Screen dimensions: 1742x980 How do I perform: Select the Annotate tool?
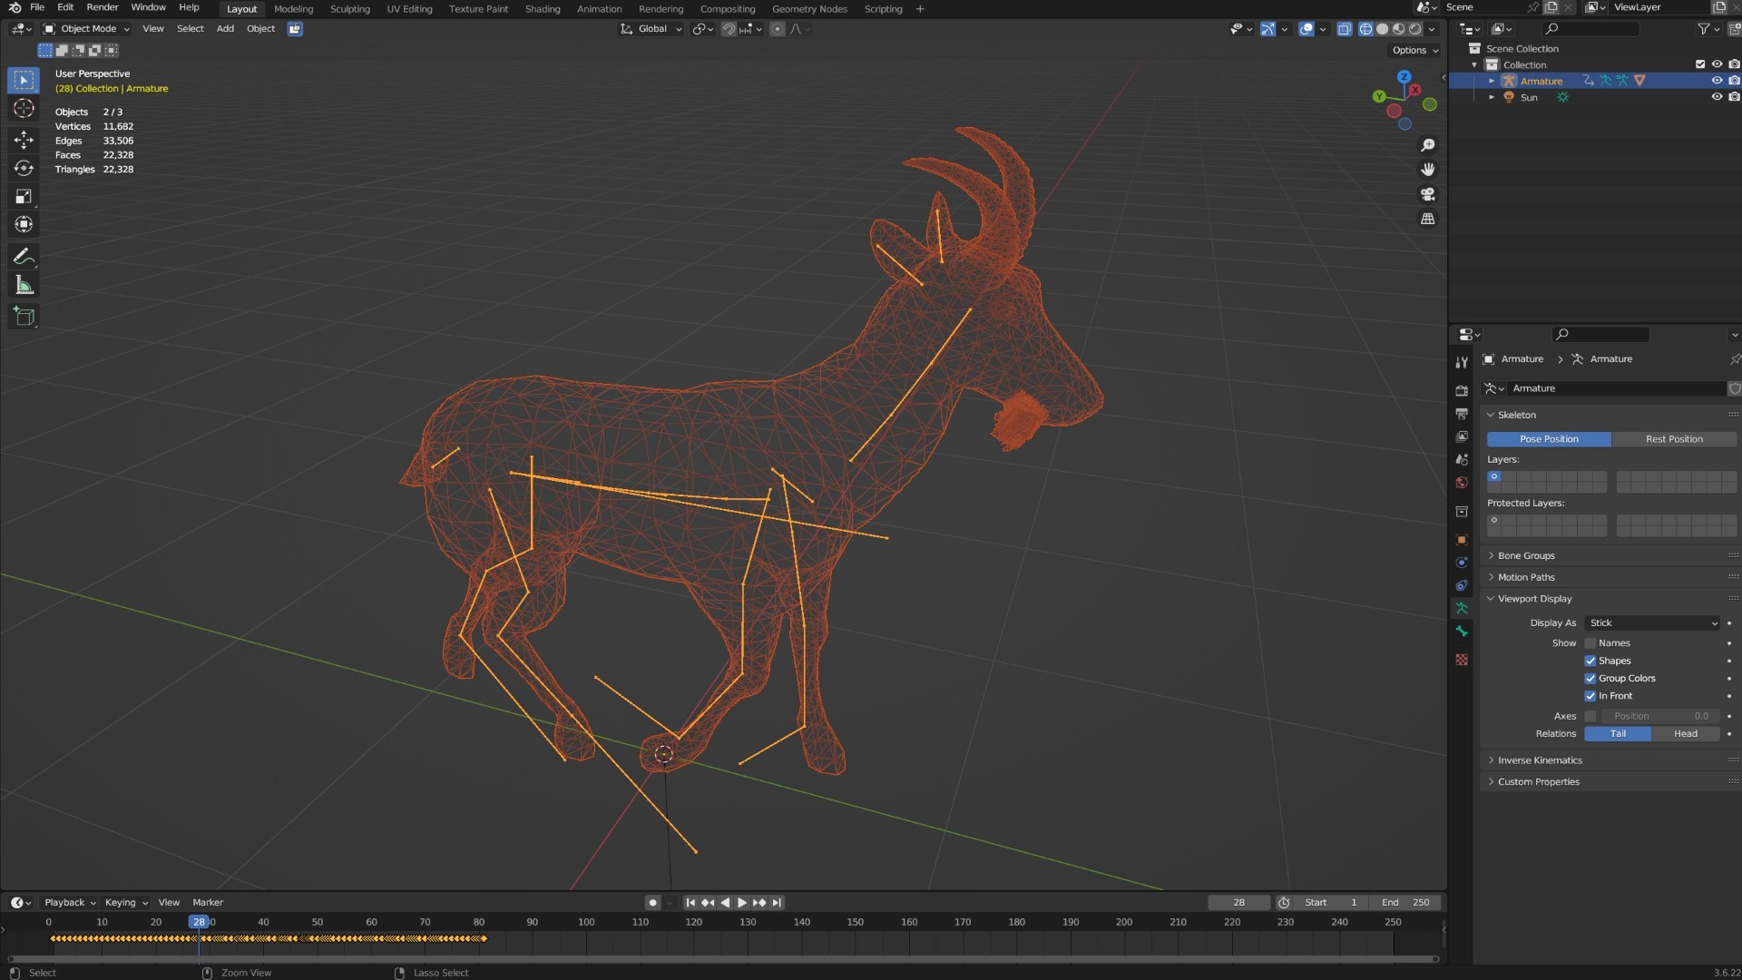(24, 257)
